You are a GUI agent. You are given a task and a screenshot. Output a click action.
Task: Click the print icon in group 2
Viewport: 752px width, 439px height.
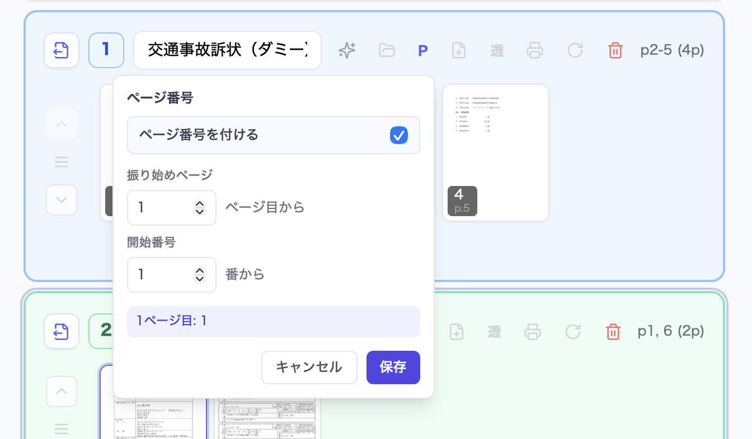point(533,332)
